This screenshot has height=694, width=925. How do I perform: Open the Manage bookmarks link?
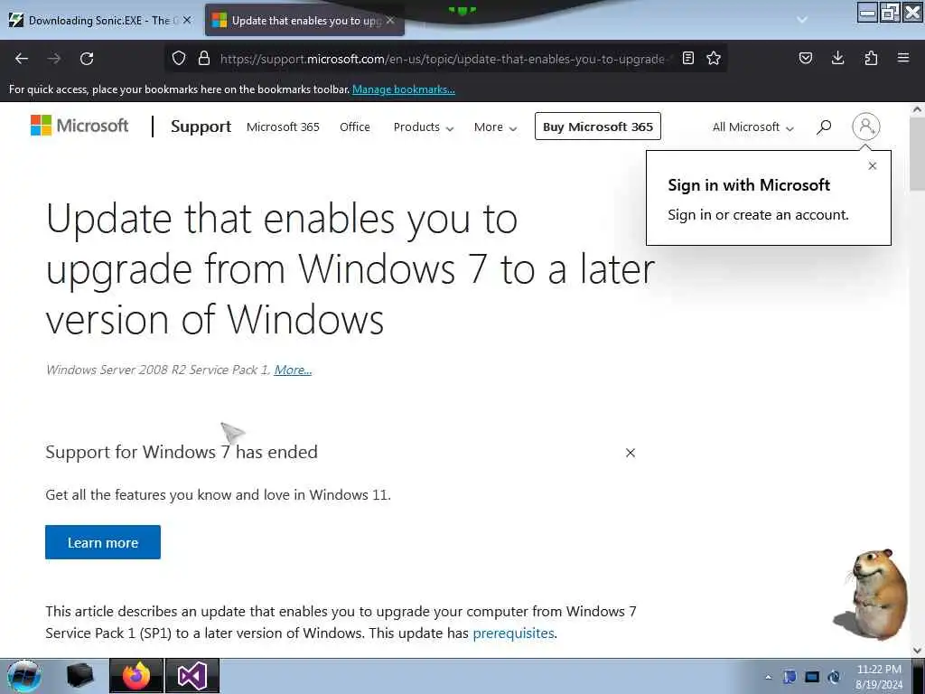[404, 89]
